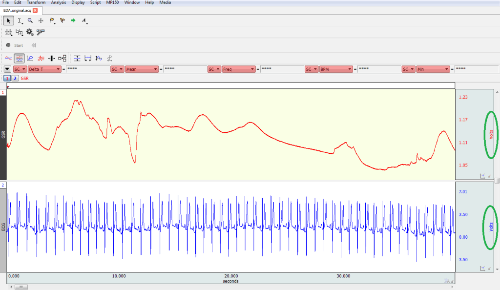Viewport: 500px width, 290px height.
Task: Open the Min measurement dropdown
Action: (x=433, y=69)
